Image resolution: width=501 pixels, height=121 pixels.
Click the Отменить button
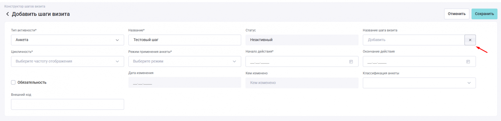point(457,14)
